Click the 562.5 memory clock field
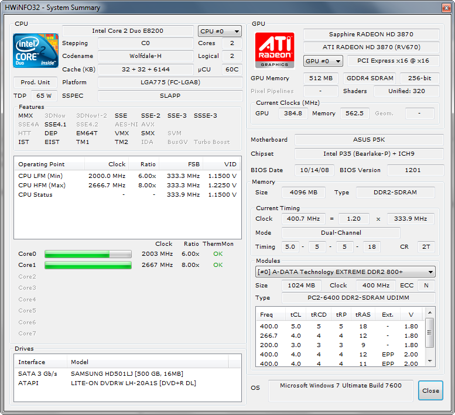 point(355,113)
